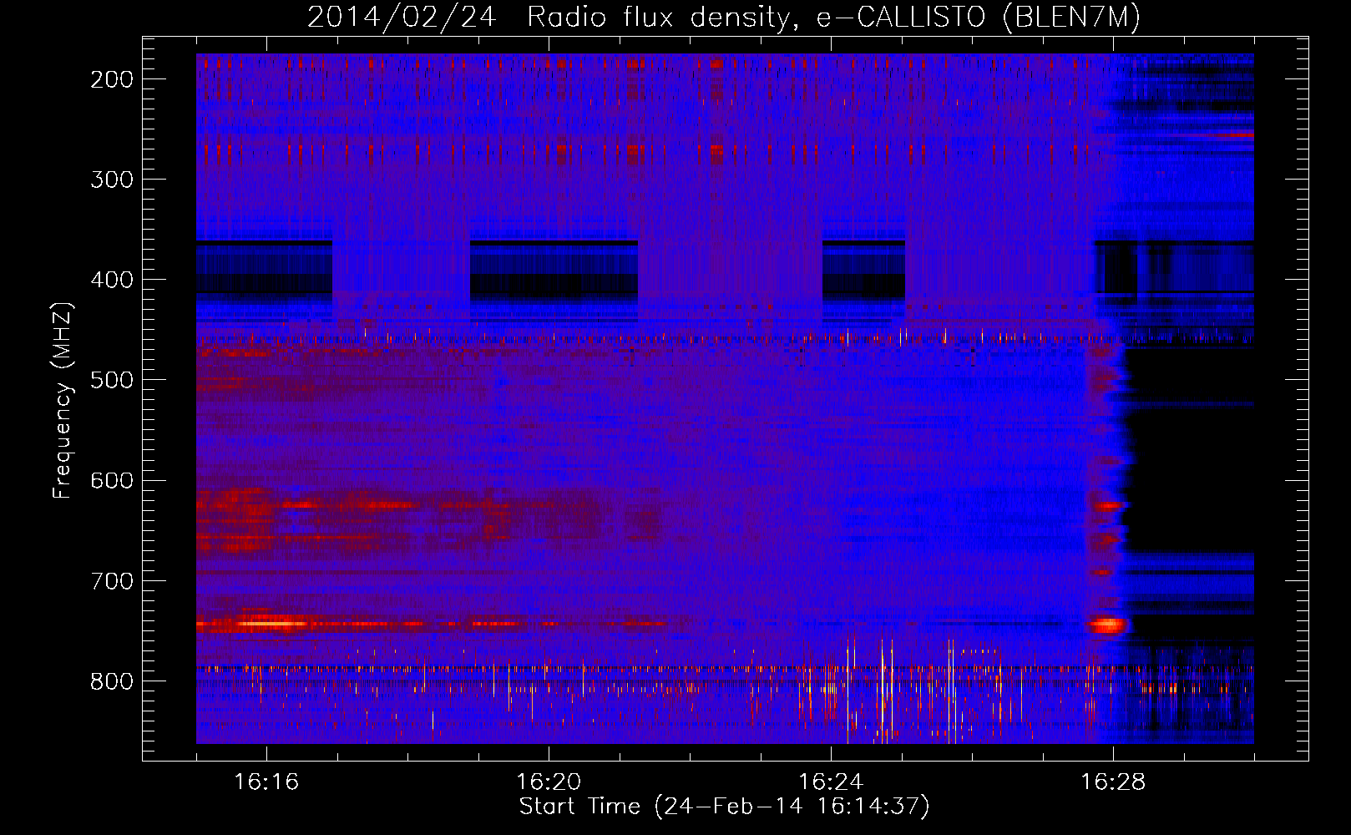Select the 200 frequency tick label
This screenshot has height=835, width=1351.
112,79
